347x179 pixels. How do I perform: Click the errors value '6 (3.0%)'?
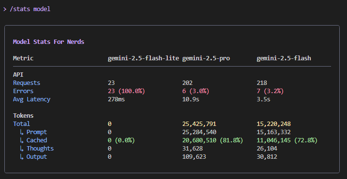point(196,91)
